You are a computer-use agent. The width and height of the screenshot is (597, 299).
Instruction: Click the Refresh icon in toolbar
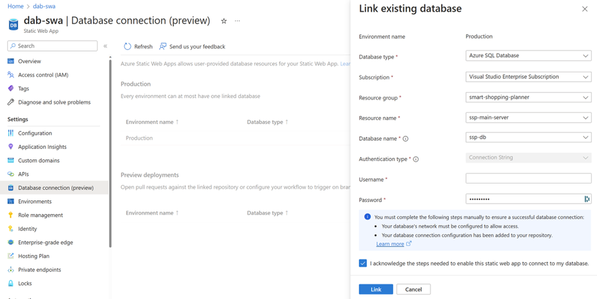[127, 47]
